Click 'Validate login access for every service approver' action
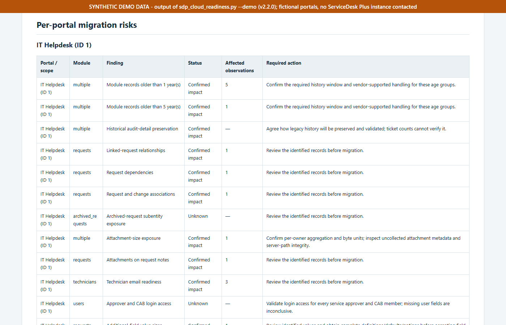 pos(358,307)
